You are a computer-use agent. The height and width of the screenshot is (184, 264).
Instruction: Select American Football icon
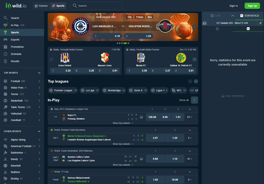5,146
